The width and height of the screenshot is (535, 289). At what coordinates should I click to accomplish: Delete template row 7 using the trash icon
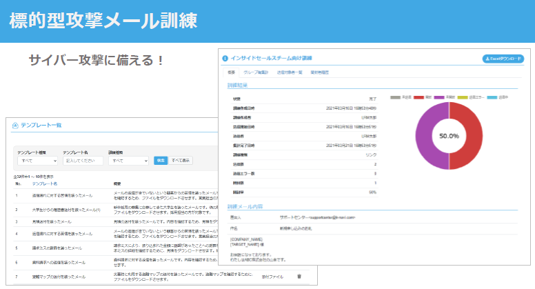(x=299, y=276)
